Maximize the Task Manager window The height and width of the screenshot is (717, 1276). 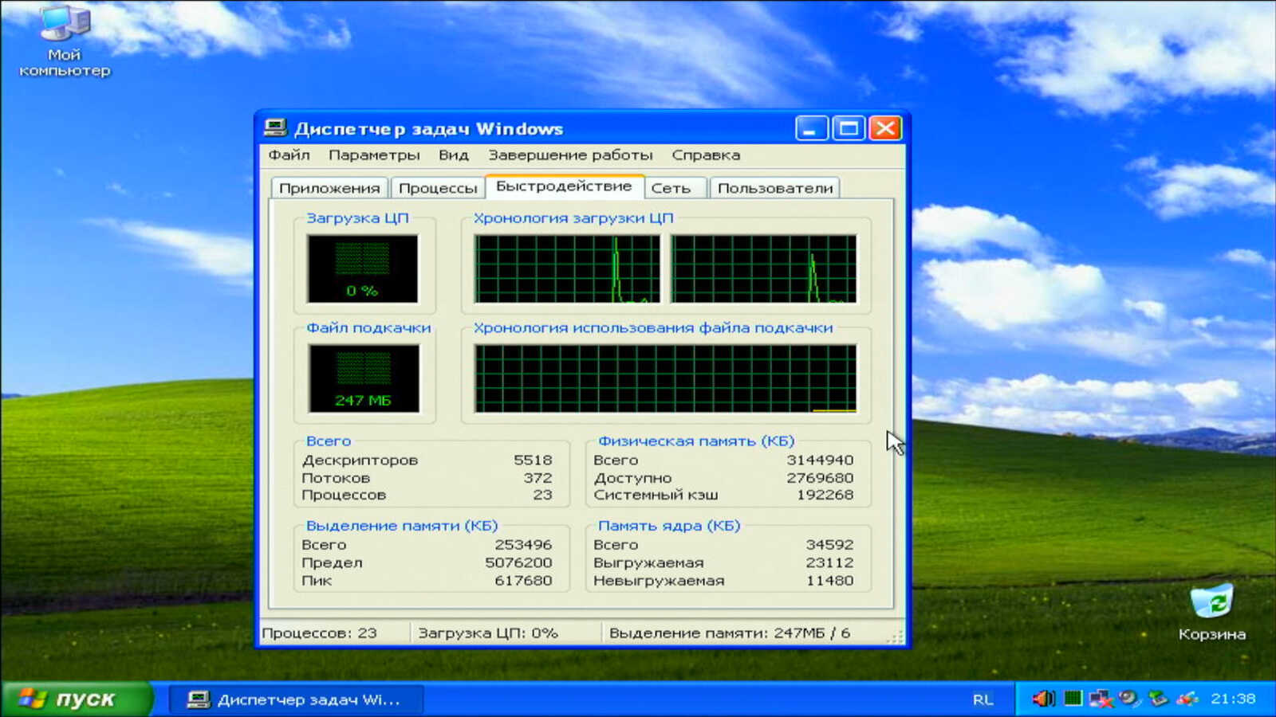[849, 127]
